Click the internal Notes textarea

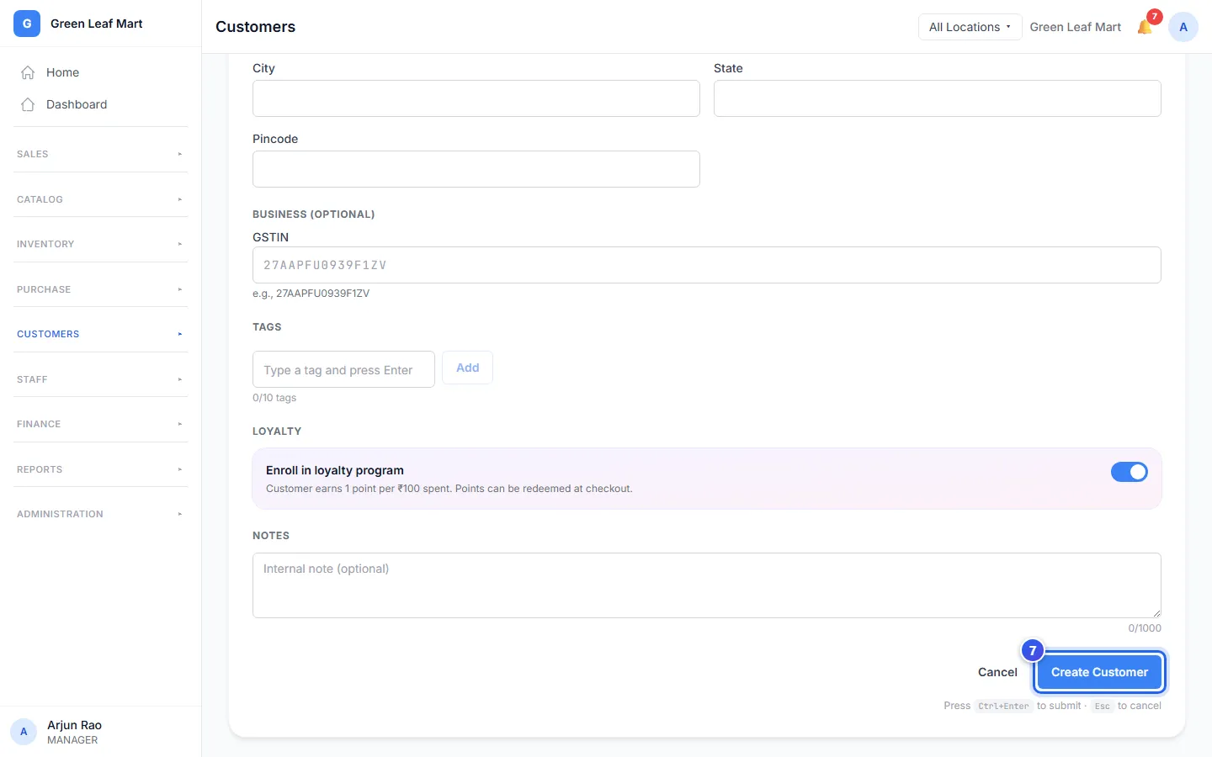[707, 585]
